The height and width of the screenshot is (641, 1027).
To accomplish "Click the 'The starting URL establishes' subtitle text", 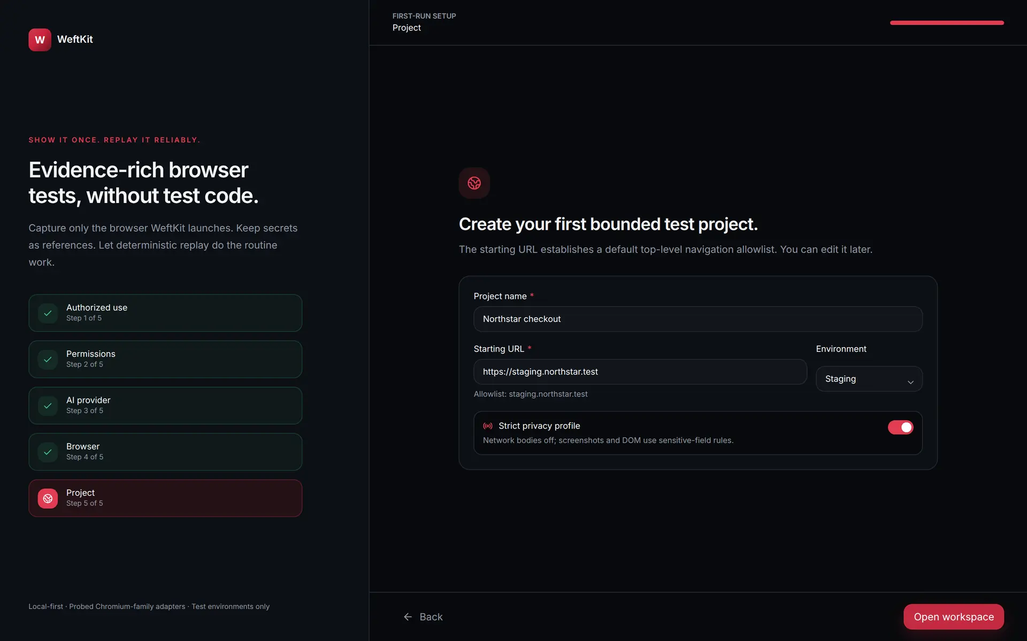I will click(665, 249).
